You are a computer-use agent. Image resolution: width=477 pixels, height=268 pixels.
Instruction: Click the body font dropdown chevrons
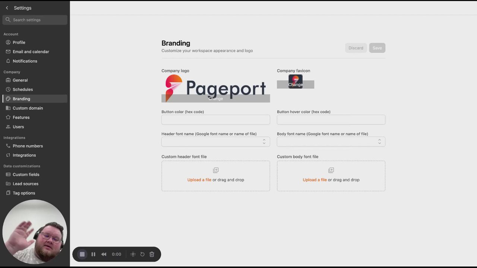click(x=379, y=141)
